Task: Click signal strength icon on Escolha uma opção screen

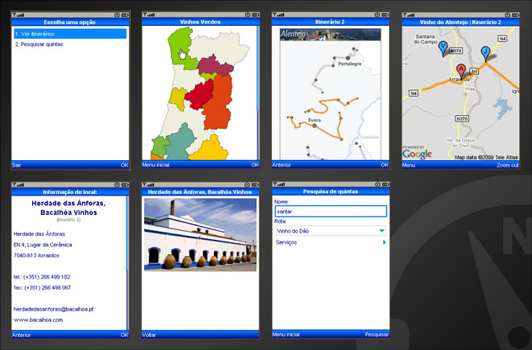Action: 19,15
